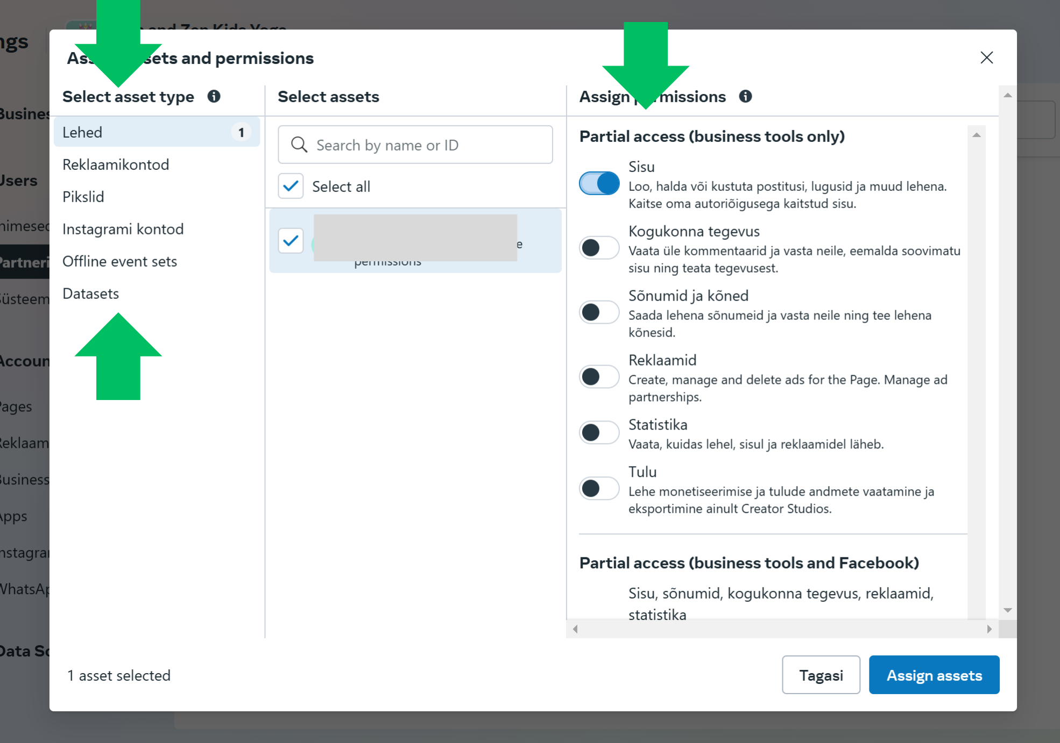The image size is (1060, 743).
Task: Select Datasets asset type
Action: pyautogui.click(x=90, y=294)
